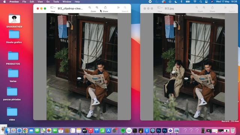
Task: Select the PRODUCTOS folder
Action: click(13, 58)
